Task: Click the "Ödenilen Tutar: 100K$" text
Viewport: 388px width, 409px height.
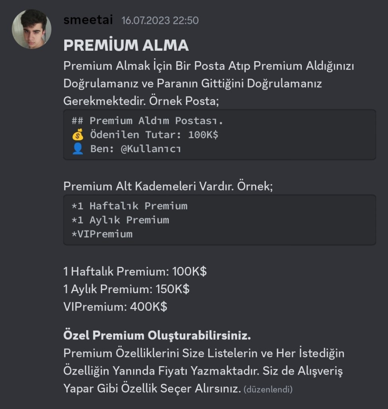Action: pyautogui.click(x=154, y=135)
